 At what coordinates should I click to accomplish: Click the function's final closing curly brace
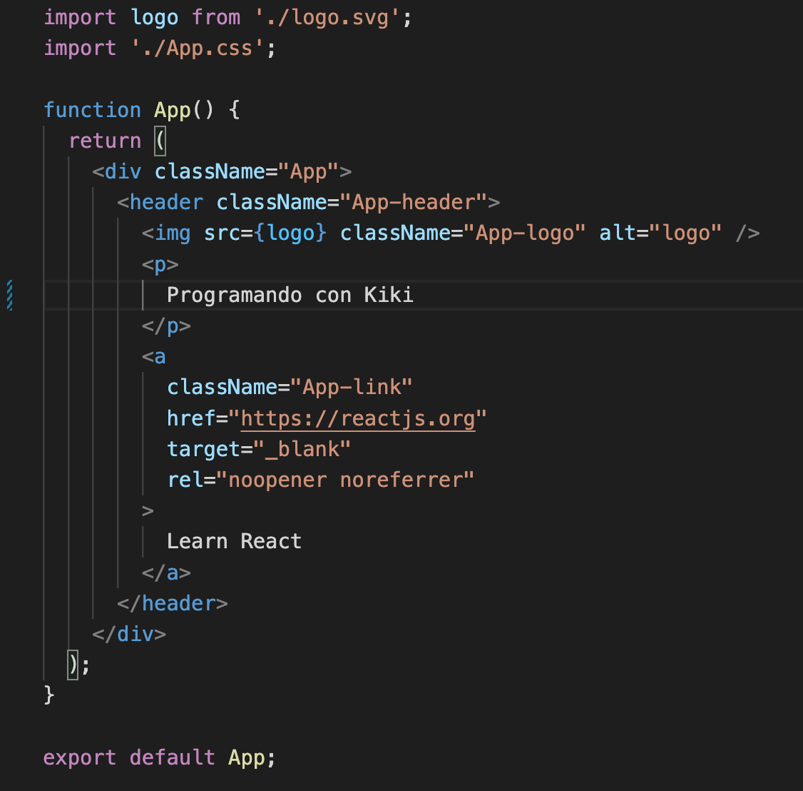coord(49,696)
